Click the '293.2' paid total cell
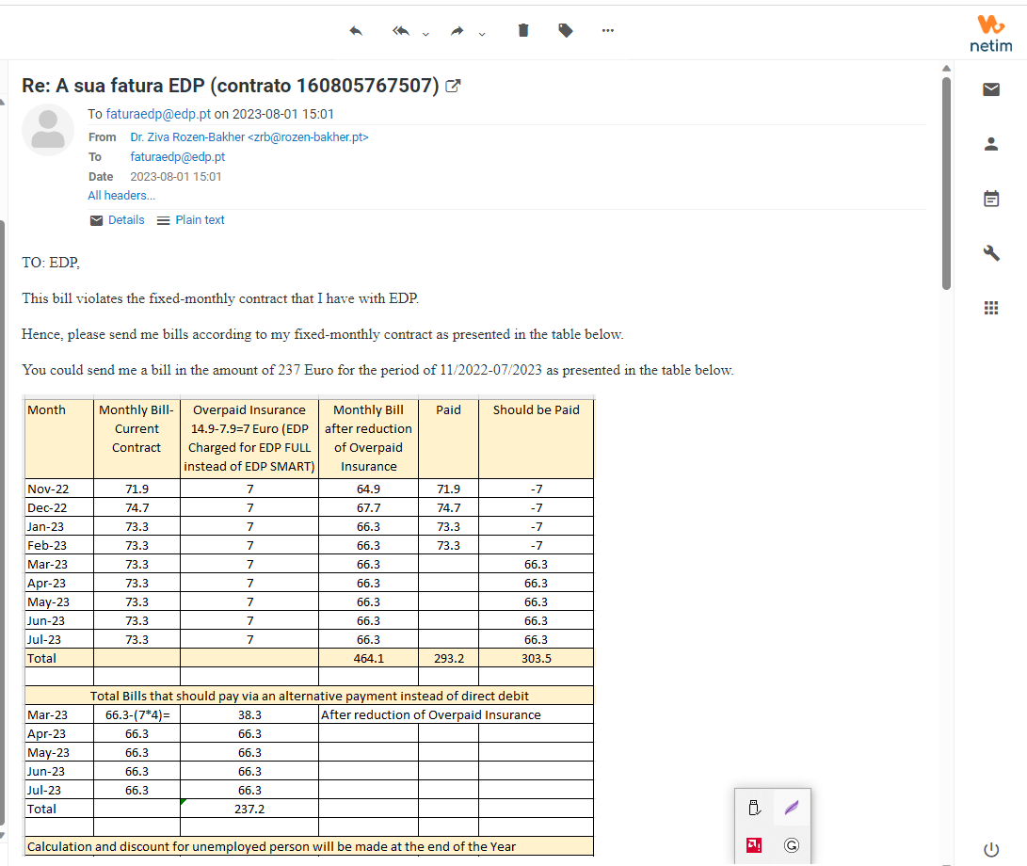 click(x=449, y=658)
